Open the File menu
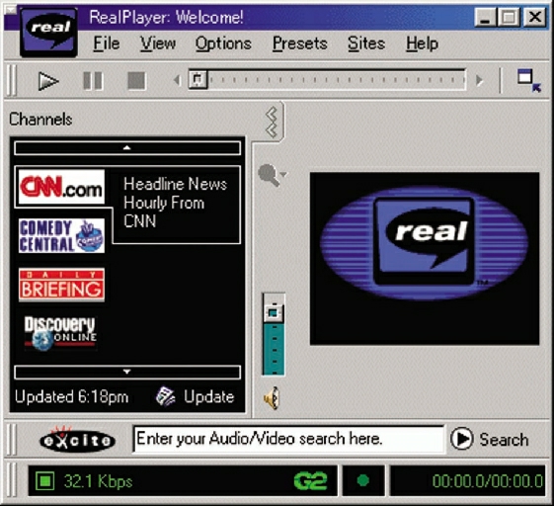 pos(107,43)
